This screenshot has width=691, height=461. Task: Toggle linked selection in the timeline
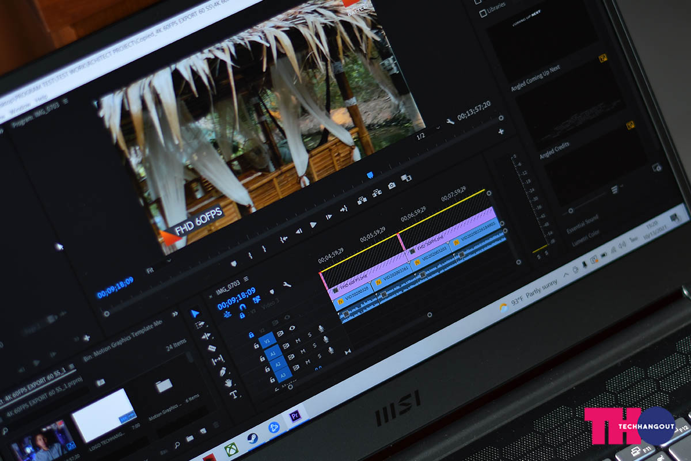[x=256, y=299]
